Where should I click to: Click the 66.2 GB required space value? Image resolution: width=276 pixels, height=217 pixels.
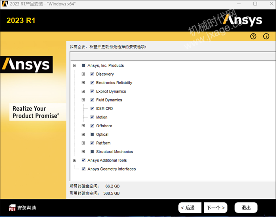coord(112,186)
